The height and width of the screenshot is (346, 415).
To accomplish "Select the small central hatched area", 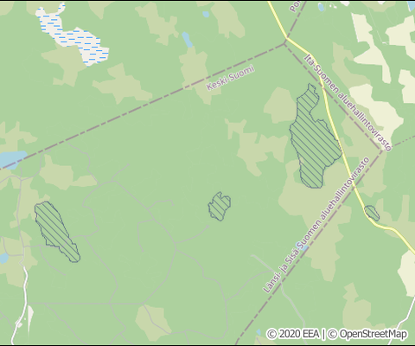I will (x=220, y=206).
